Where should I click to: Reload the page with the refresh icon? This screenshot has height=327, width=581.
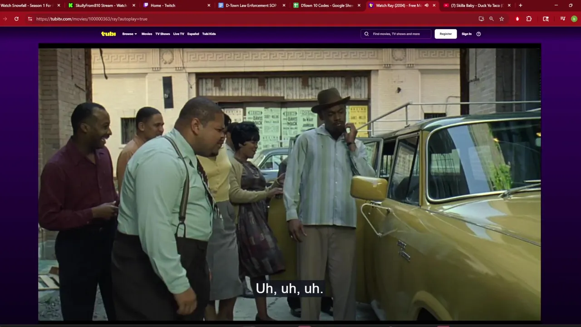[16, 19]
